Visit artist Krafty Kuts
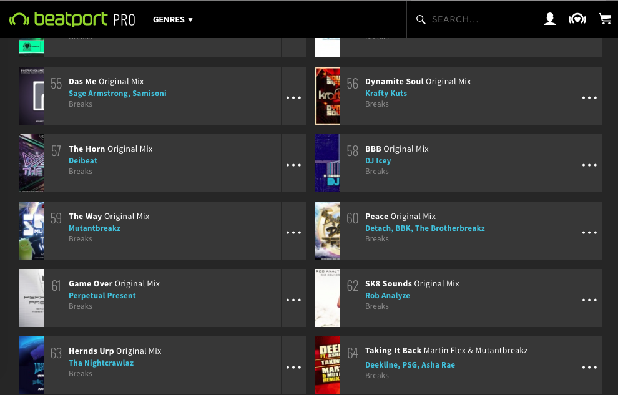The image size is (618, 395). click(x=386, y=94)
